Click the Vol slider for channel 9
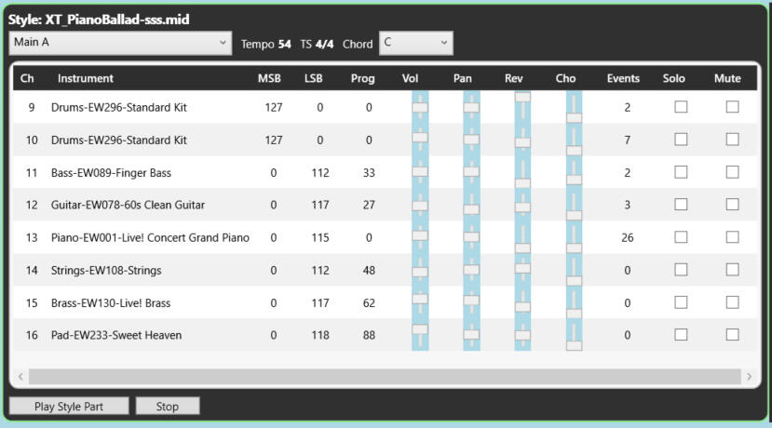Screen dimensions: 772x428 [420, 108]
